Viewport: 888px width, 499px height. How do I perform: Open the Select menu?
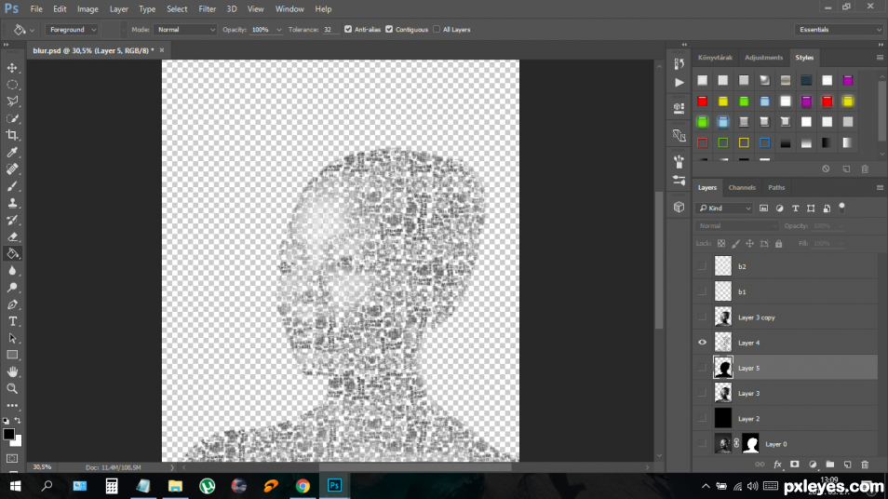177,9
